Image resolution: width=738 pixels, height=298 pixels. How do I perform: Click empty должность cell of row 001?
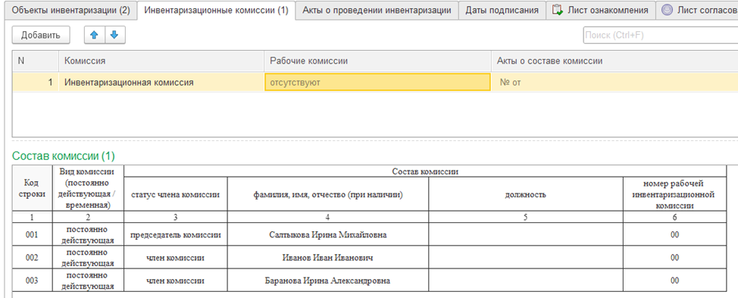[x=526, y=234]
